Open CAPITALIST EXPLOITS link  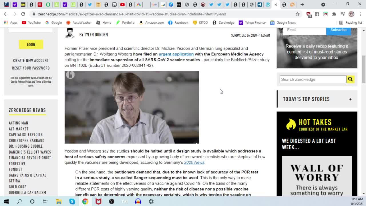point(26,135)
